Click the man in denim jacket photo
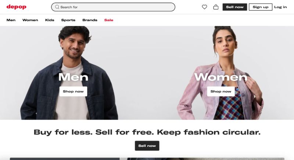The image size is (294, 160). click(x=69, y=73)
